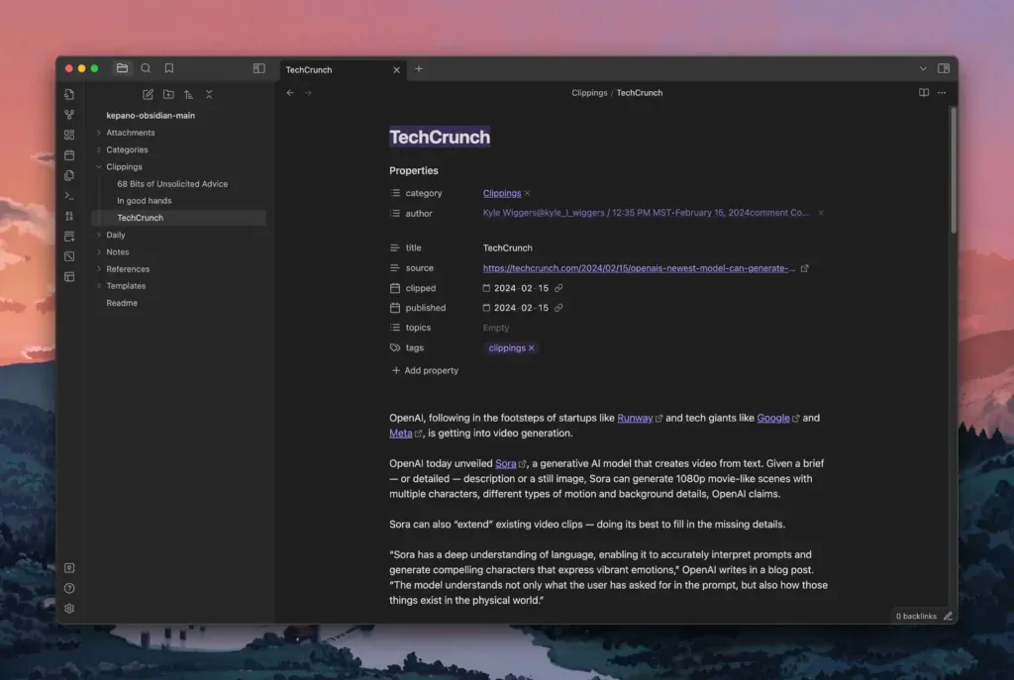Click Clippings in the breadcrumb

pos(589,92)
